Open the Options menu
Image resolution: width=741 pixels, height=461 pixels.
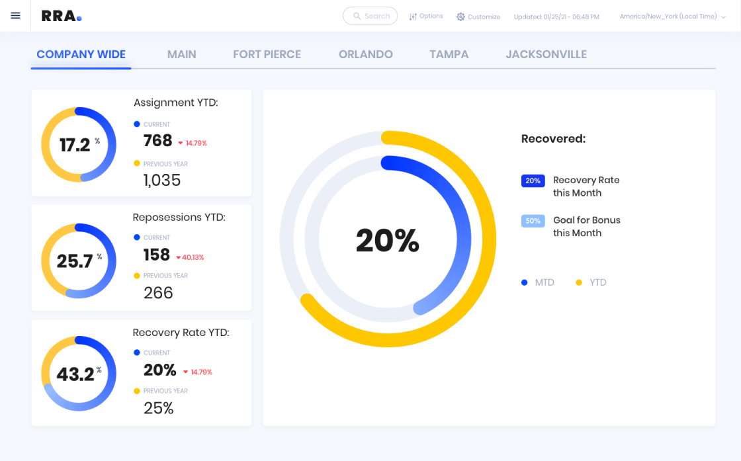point(431,17)
